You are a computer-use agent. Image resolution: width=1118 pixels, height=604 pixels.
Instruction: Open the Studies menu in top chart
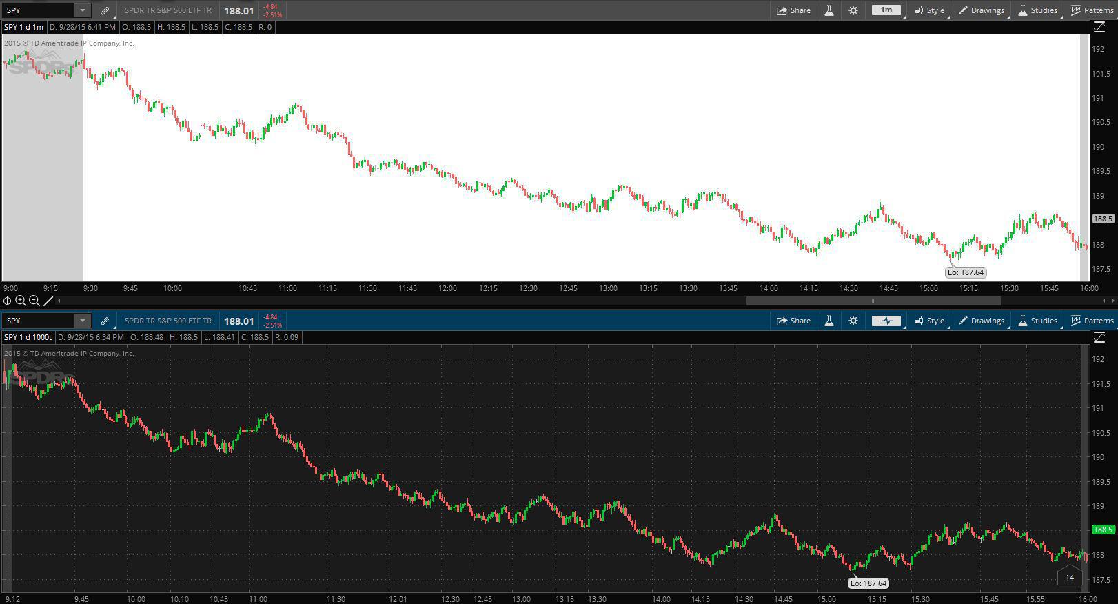coord(1038,10)
